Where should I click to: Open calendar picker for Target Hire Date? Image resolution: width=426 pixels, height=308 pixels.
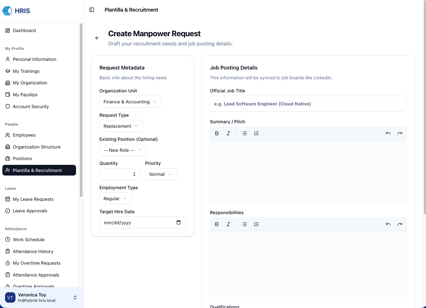click(179, 222)
